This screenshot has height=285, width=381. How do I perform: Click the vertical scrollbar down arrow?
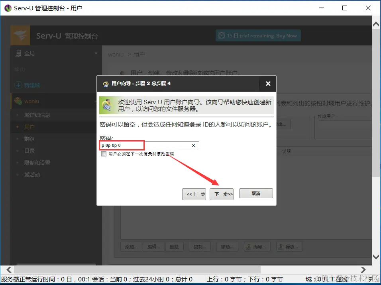click(376, 257)
